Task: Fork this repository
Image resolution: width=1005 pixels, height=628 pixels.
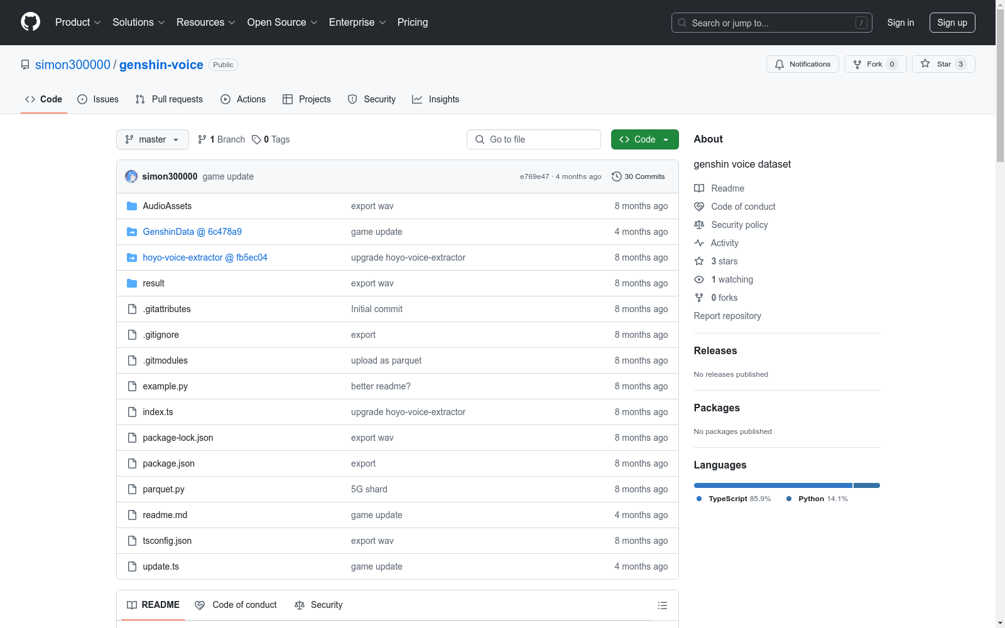Action: click(876, 64)
